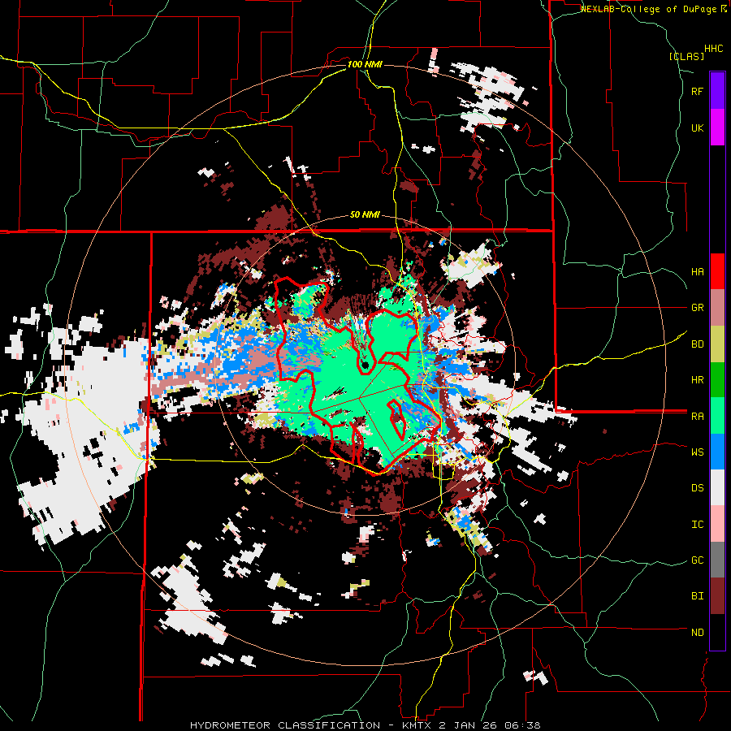
Task: Click the HA legend label
Action: pos(697,272)
